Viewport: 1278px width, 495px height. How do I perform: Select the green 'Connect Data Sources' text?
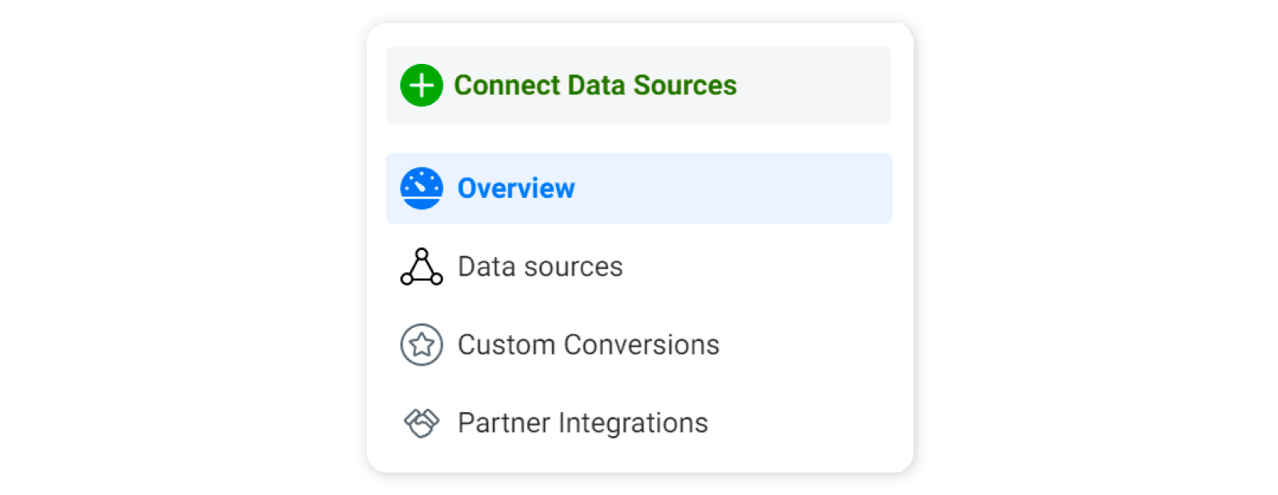(x=595, y=85)
